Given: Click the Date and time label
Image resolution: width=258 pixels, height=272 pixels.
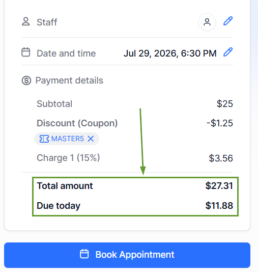Looking at the screenshot, I should click(66, 53).
